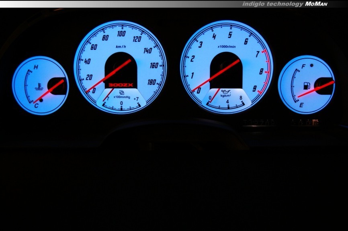Image resolution: width=348 pixels, height=231 pixels.
Task: Click the red speedometer needle
Action: coord(108,76)
